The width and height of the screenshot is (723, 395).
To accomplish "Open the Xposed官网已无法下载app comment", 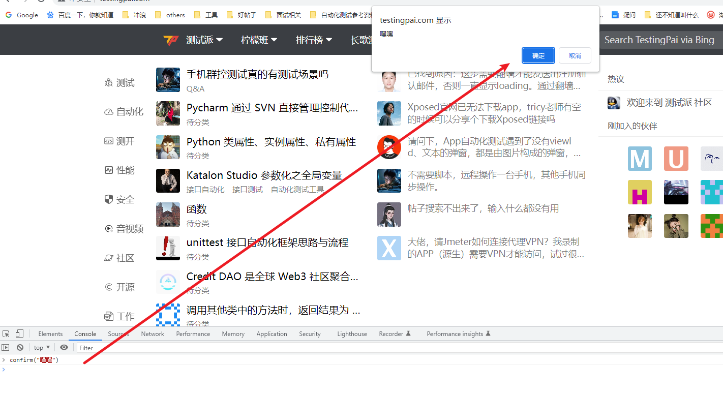I will tap(494, 113).
